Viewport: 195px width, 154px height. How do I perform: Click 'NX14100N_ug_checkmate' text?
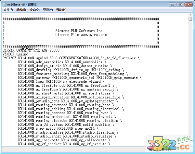click(39, 140)
